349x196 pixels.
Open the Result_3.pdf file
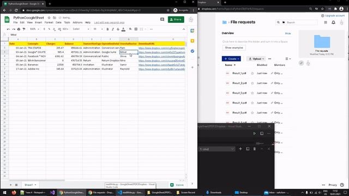click(x=239, y=93)
